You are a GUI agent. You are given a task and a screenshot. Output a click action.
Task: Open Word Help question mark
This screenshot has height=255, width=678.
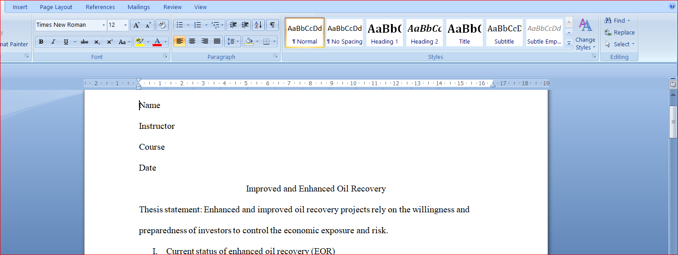672,6
